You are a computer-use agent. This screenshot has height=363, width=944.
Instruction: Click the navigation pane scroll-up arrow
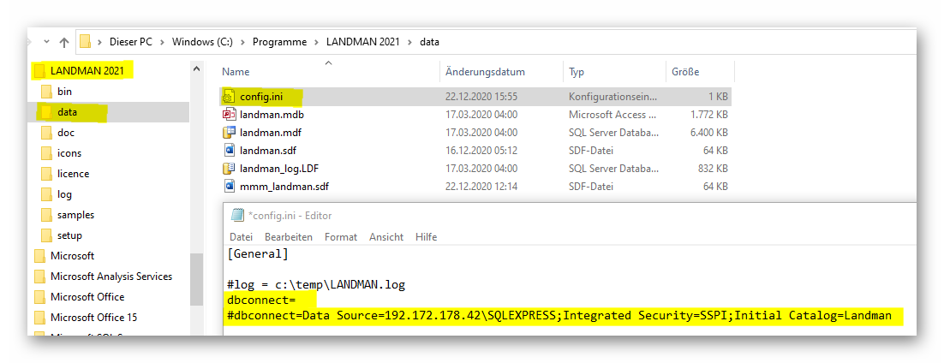[196, 69]
